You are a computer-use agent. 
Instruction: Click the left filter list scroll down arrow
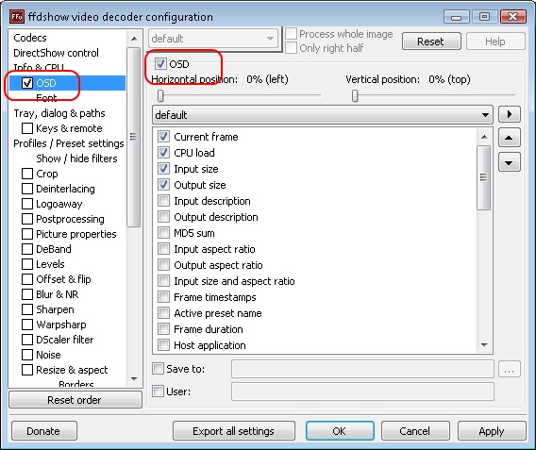pyautogui.click(x=134, y=378)
